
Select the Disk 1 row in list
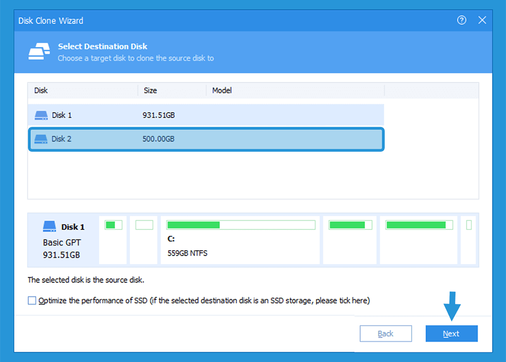point(206,115)
